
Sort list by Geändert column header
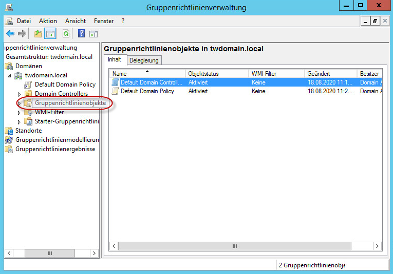pos(331,74)
